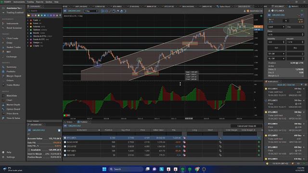Click Cancel and Close All
308x173 pixels.
(246, 126)
